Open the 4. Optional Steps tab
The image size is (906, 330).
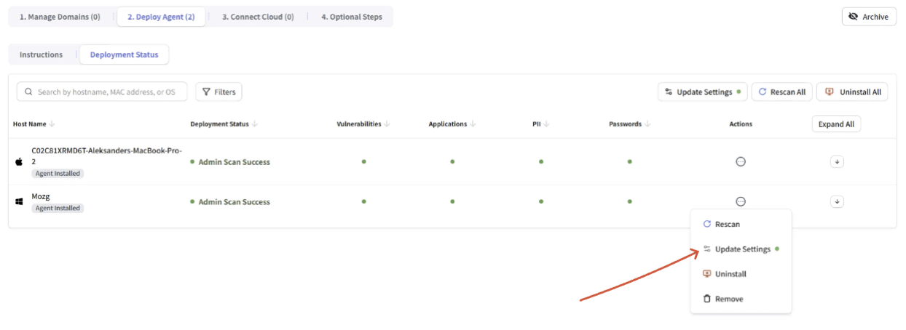(x=352, y=17)
